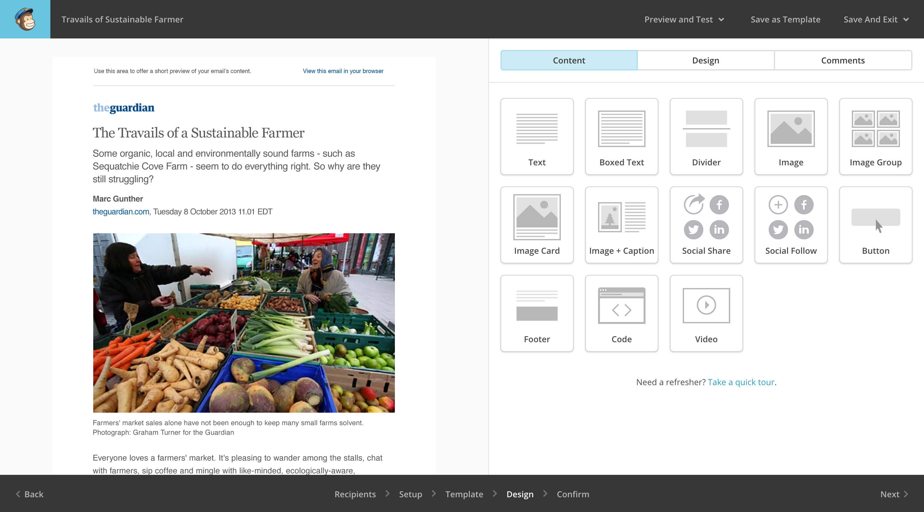Add a Divider content block

tap(706, 136)
